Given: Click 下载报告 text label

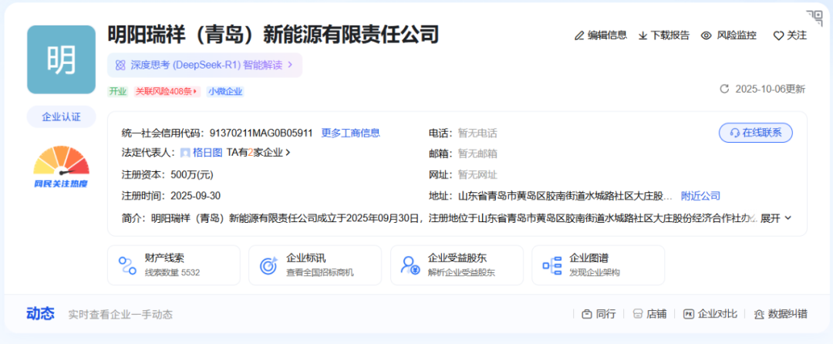Looking at the screenshot, I should tap(670, 35).
